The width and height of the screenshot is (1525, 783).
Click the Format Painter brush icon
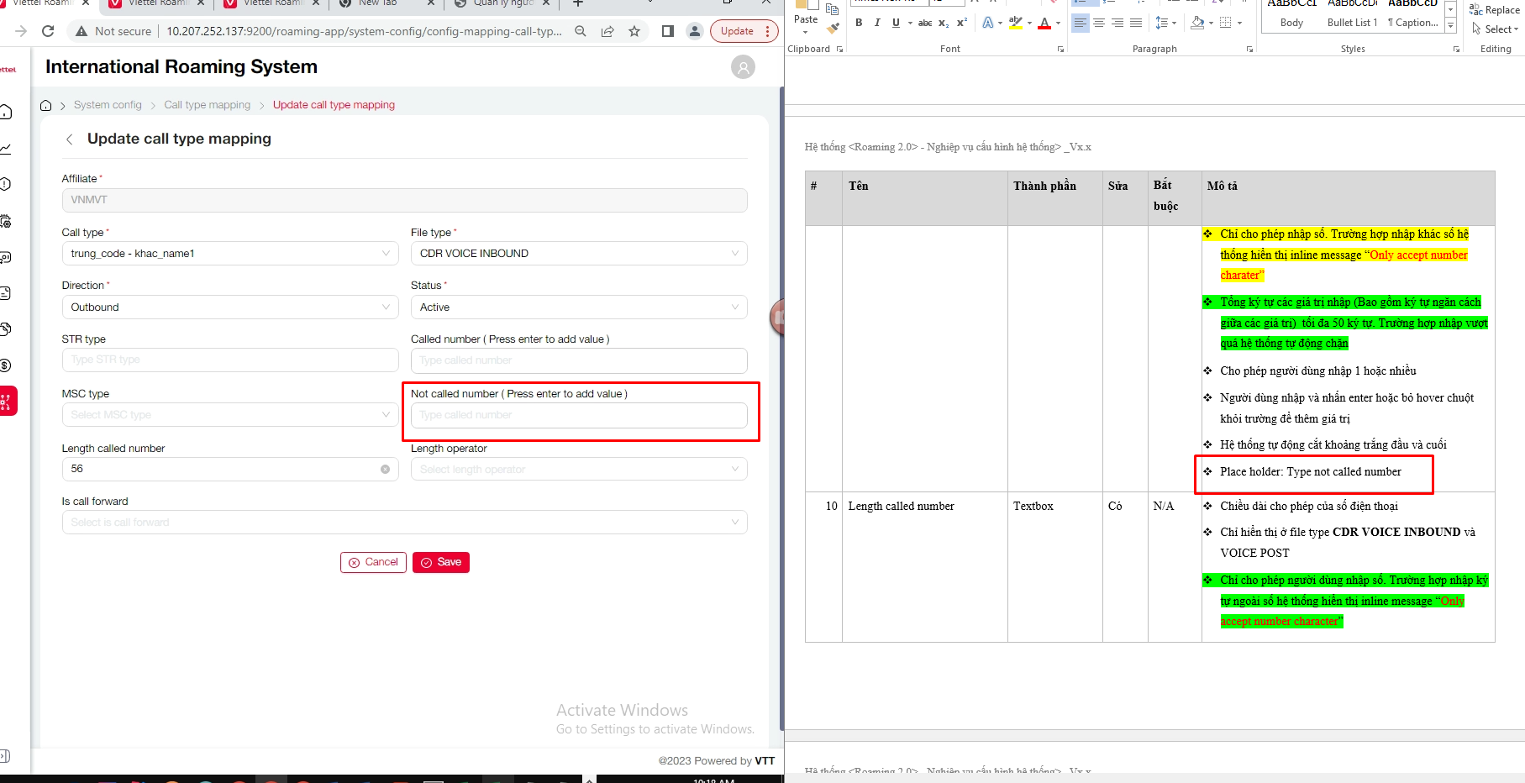(833, 28)
